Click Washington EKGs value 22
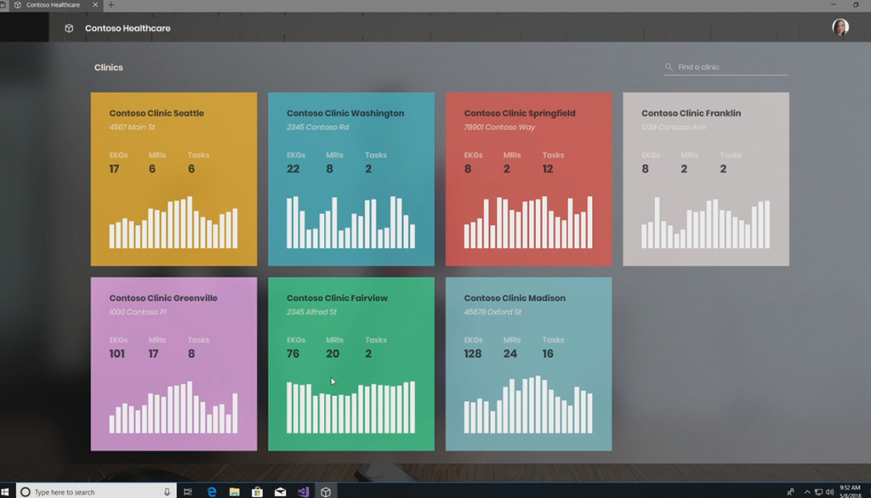 point(293,169)
